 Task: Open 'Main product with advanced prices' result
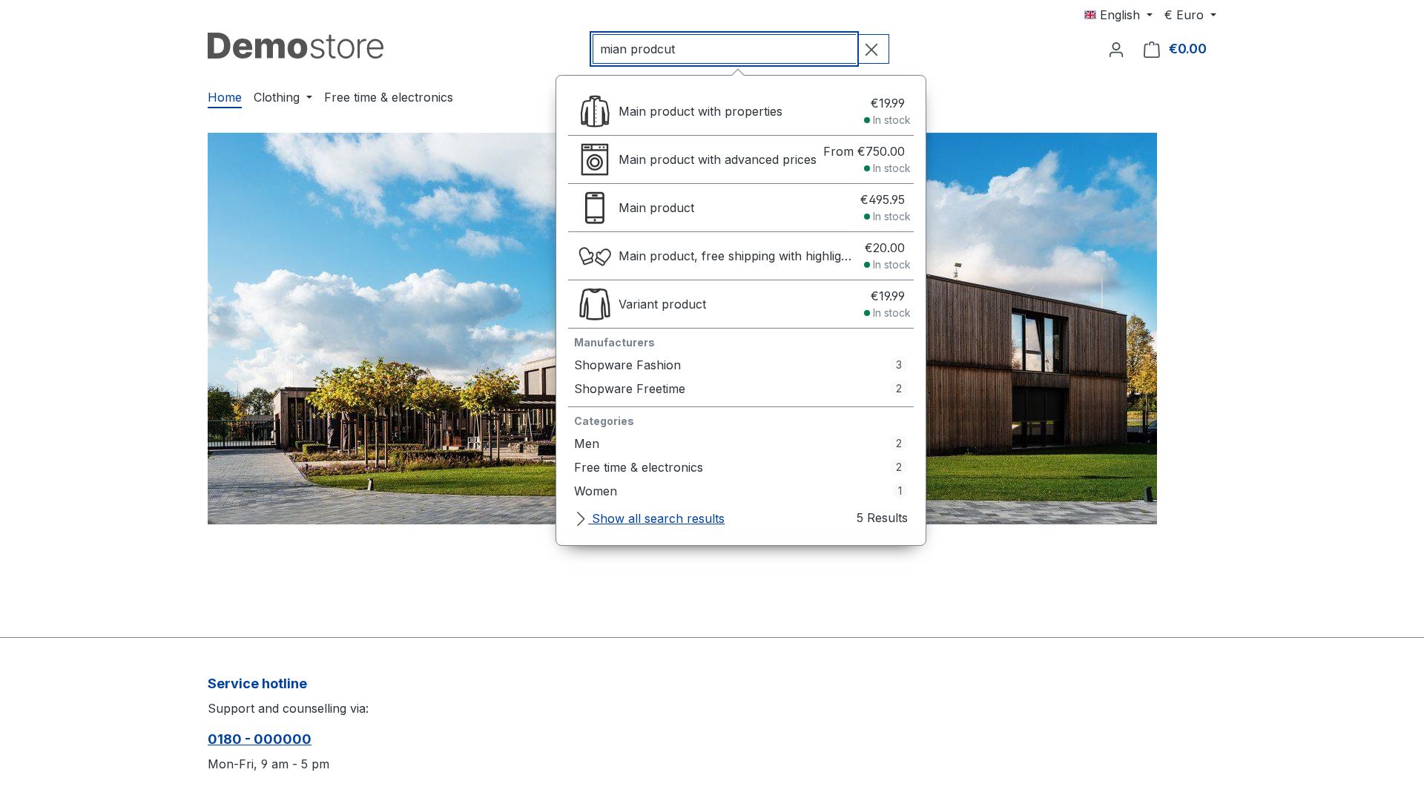click(x=741, y=159)
